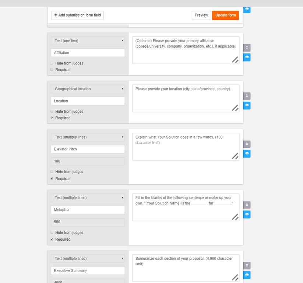Image resolution: width=303 pixels, height=283 pixels.
Task: Click the Elevator Pitch description text area
Action: 186,146
